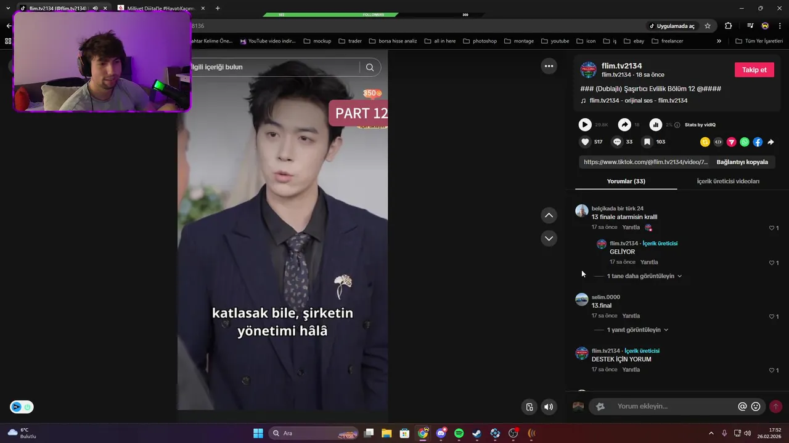Open more share options arrow
The height and width of the screenshot is (443, 789).
[771, 142]
